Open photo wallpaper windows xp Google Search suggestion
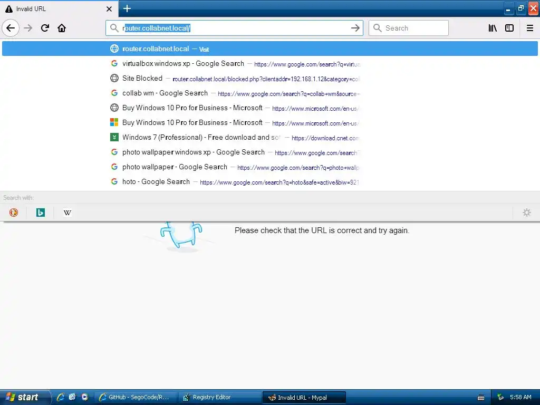 click(x=269, y=152)
